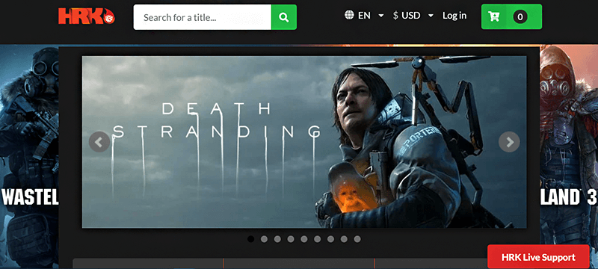Open the Death Stranding banner

[x=304, y=142]
